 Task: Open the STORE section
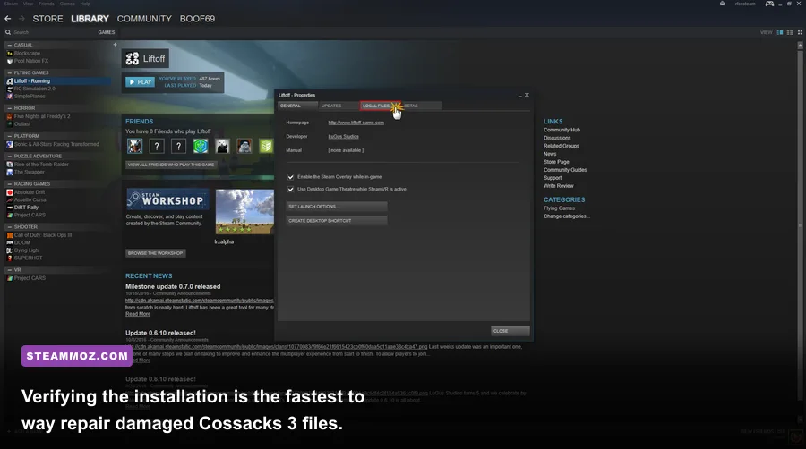coord(47,19)
